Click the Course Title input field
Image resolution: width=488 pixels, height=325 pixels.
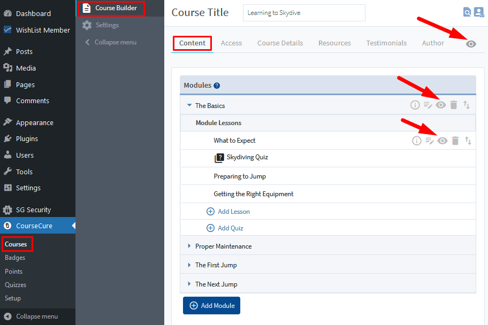click(x=304, y=13)
